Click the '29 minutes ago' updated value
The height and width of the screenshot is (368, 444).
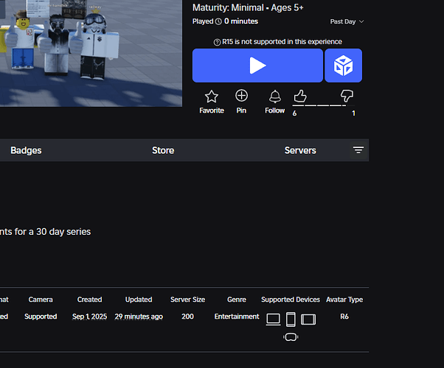click(x=139, y=316)
